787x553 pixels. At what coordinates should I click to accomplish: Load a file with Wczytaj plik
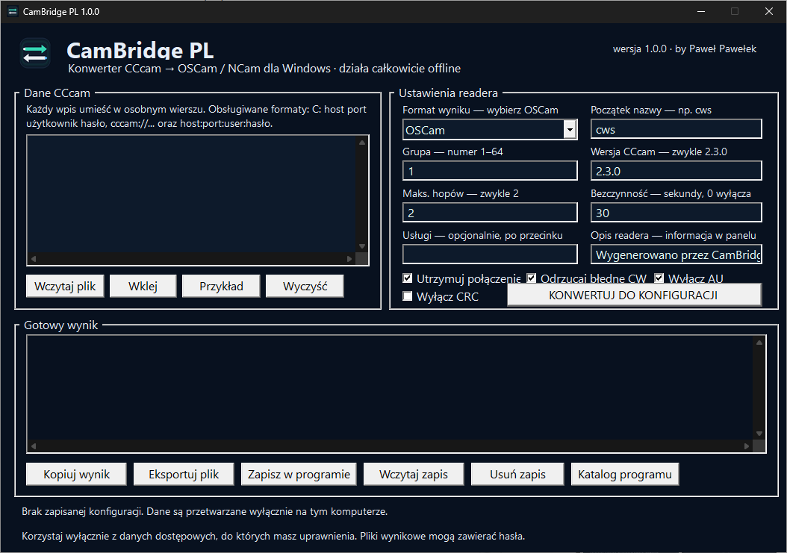click(65, 286)
